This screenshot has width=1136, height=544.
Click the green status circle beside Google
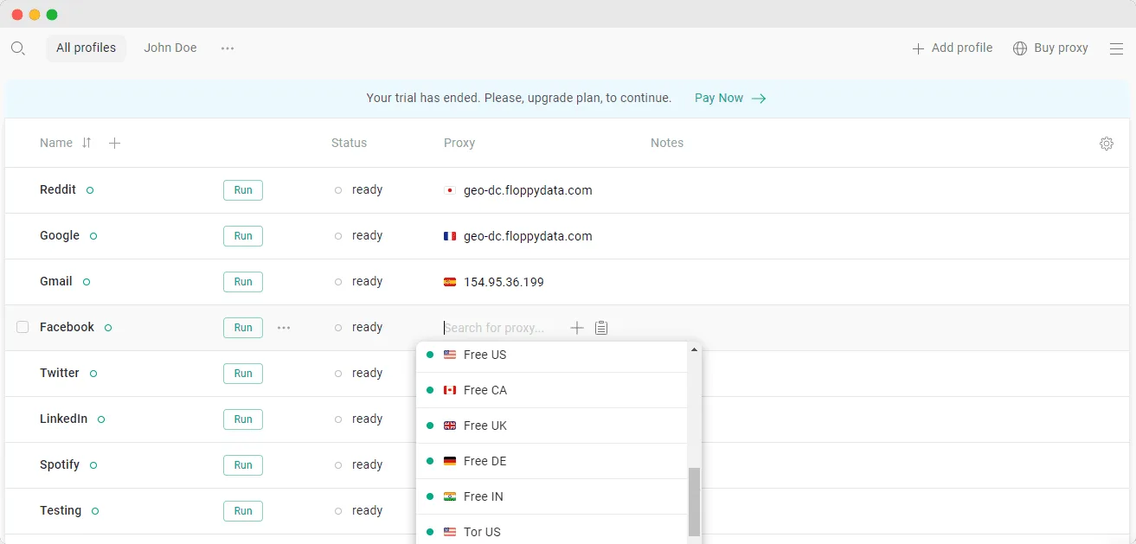click(93, 236)
